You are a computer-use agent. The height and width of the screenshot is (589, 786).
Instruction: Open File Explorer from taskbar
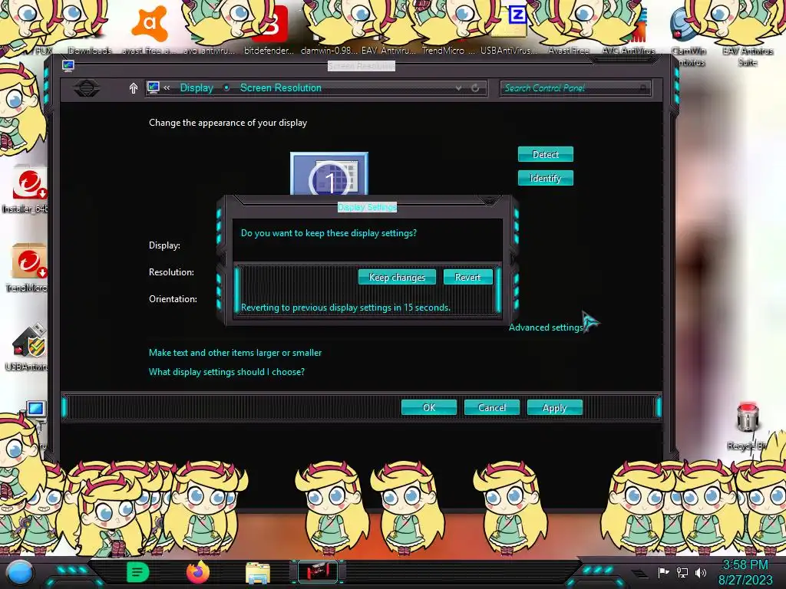(x=258, y=573)
